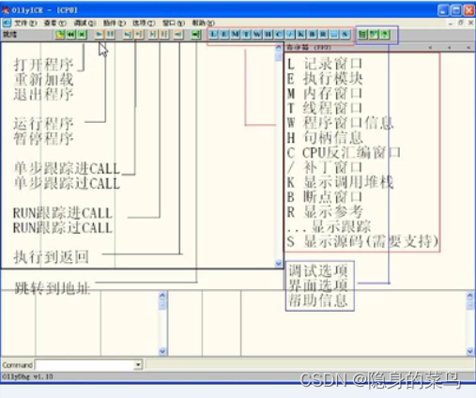
Task: Click the Open program toolbar icon
Action: (59, 35)
